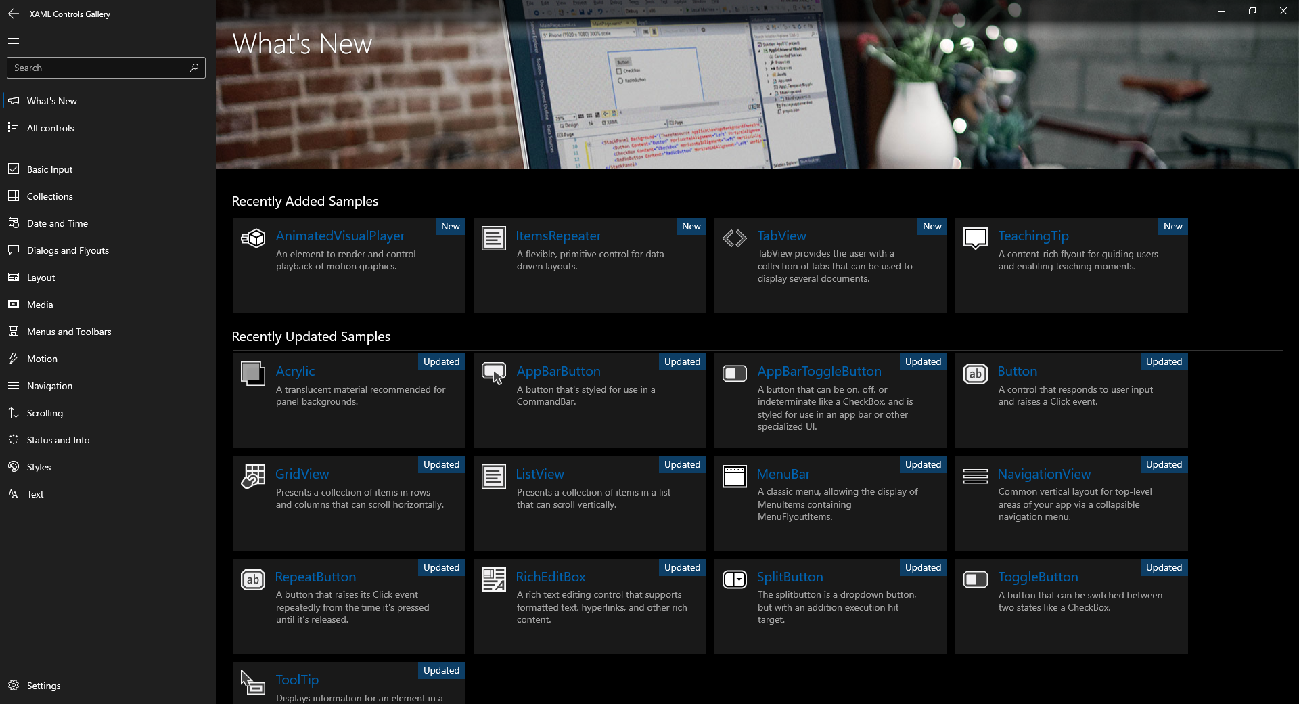Click the GridView grid icon

coord(253,477)
